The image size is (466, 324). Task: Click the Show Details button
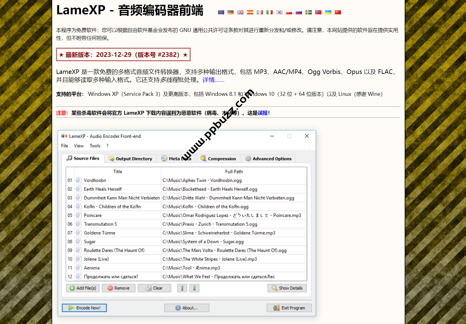point(287,288)
